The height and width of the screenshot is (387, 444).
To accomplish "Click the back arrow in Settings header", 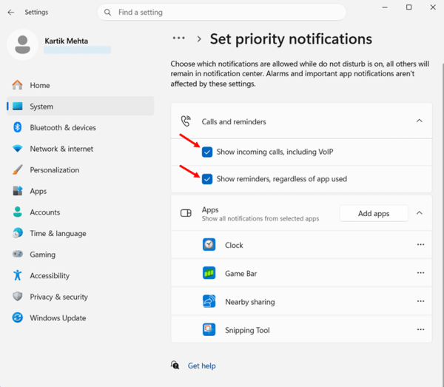I will coord(11,12).
